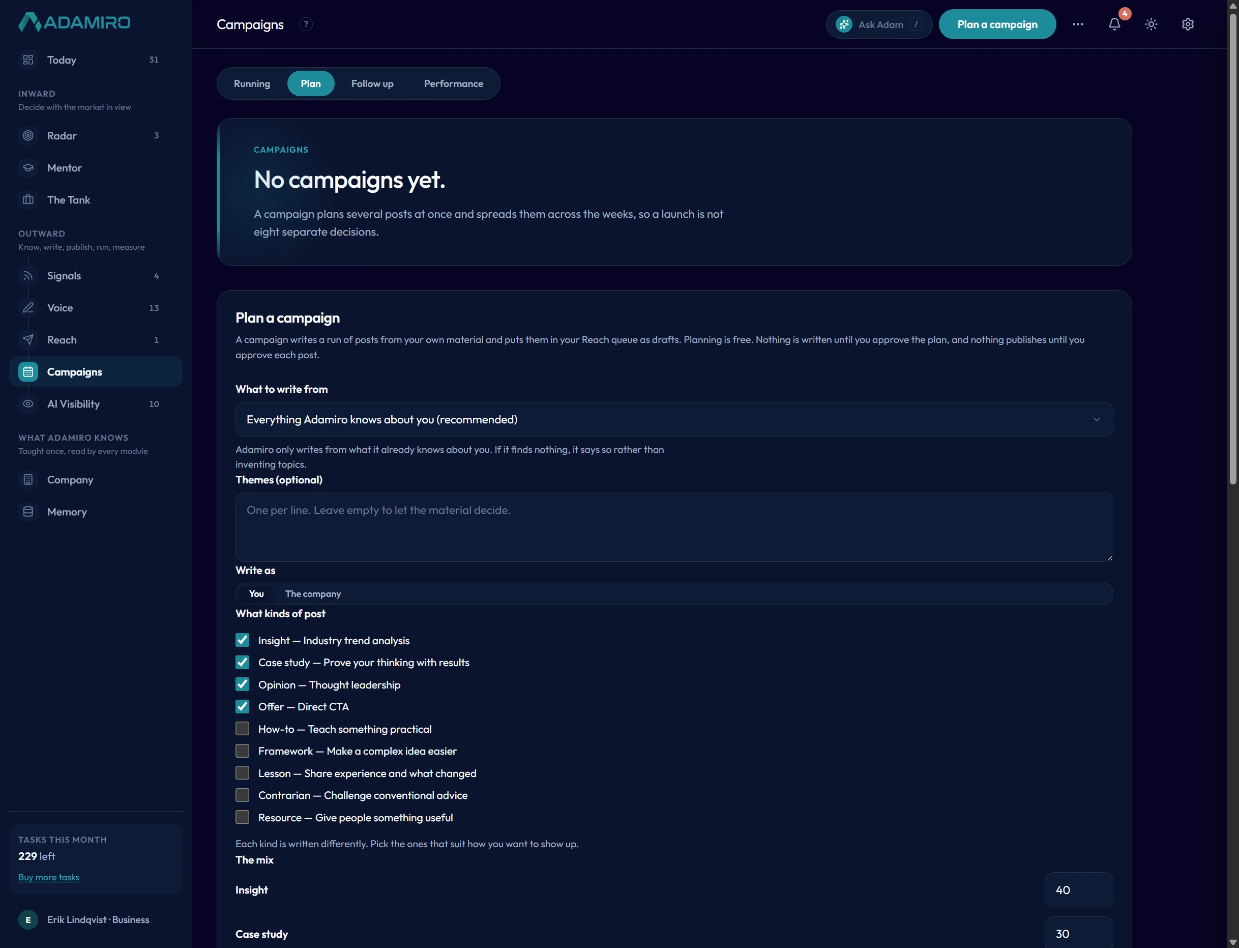Click the Campaigns calendar icon in sidebar

[x=28, y=372]
